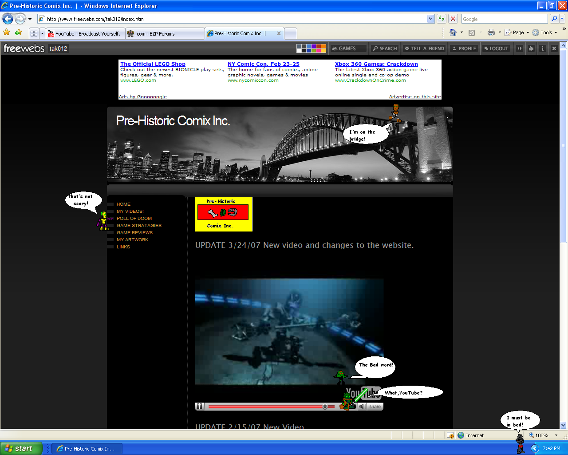This screenshot has height=455, width=568.
Task: Stop loading with the red X button
Action: click(x=453, y=19)
